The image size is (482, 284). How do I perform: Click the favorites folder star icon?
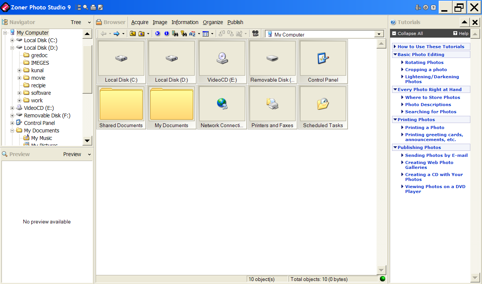coord(142,34)
